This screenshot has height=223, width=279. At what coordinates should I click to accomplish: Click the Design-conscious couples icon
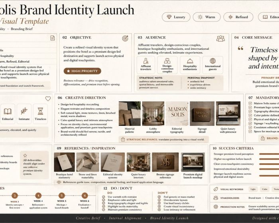(x=167, y=61)
